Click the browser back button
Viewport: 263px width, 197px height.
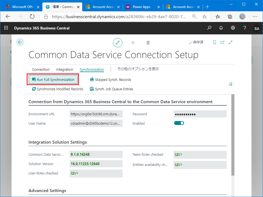(x=8, y=17)
